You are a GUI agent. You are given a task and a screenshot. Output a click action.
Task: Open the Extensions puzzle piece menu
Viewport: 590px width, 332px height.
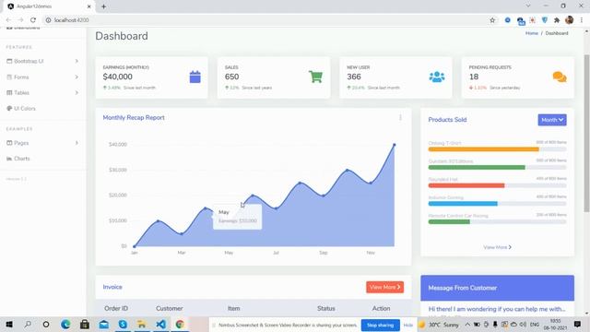[557, 20]
